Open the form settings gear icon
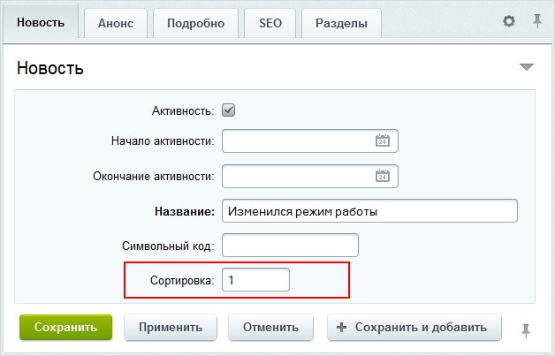The width and height of the screenshot is (555, 356). pos(509,21)
